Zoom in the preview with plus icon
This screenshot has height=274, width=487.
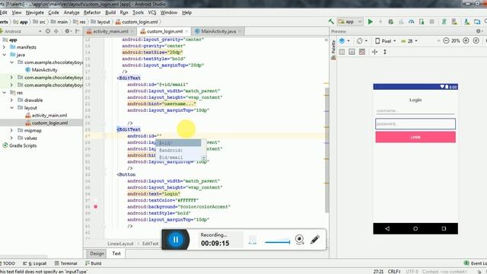pos(466,40)
